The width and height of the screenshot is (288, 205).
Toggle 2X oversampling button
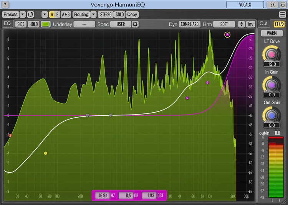pyautogui.click(x=272, y=5)
